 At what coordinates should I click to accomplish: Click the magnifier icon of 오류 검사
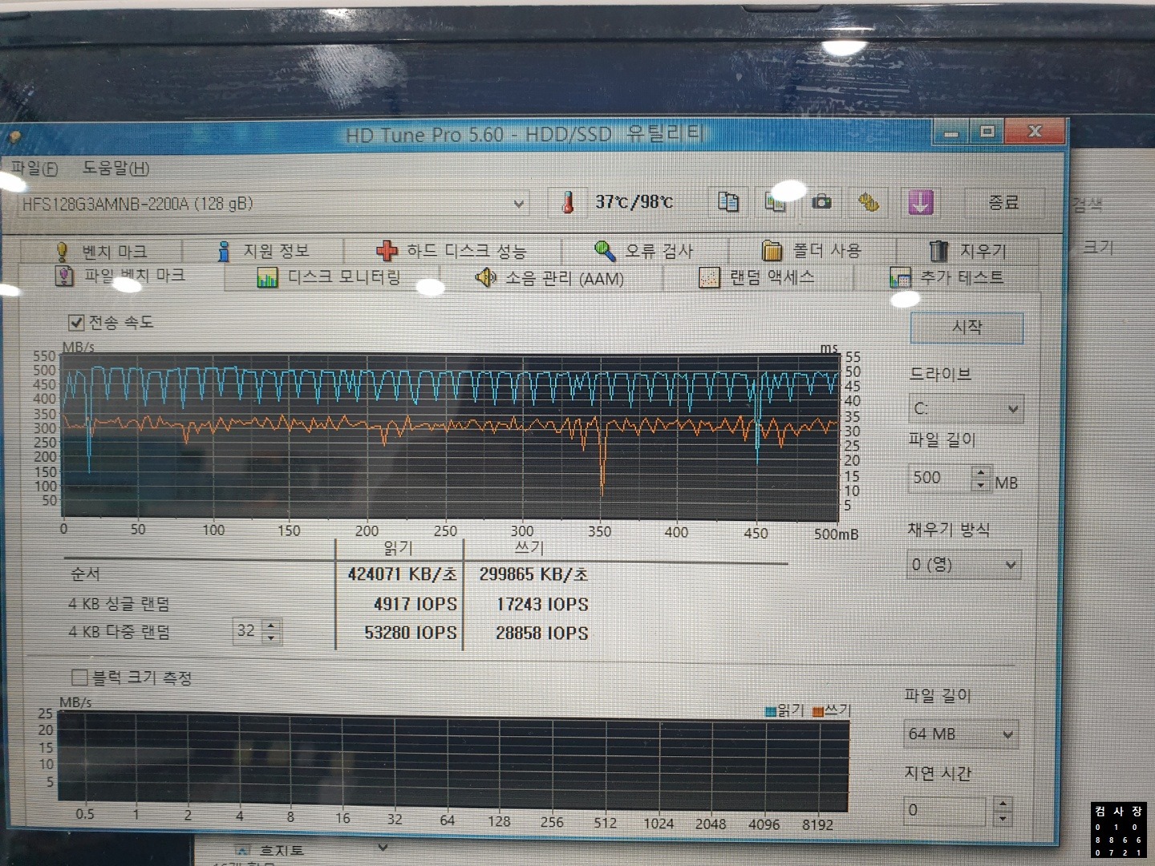click(x=605, y=251)
